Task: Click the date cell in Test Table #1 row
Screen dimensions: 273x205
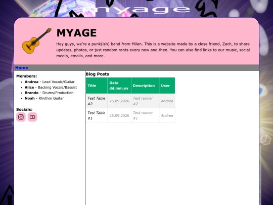Action: [119, 115]
